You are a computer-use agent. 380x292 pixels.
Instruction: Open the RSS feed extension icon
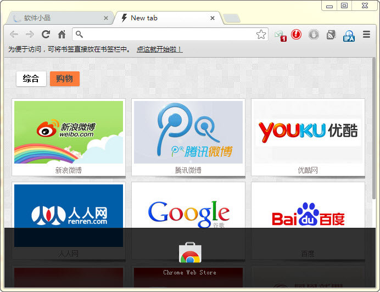[x=331, y=35]
